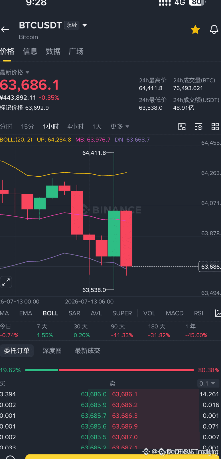Select the 深度图 depth chart tab
Viewport: 221px width, 459px height.
[x=52, y=351]
